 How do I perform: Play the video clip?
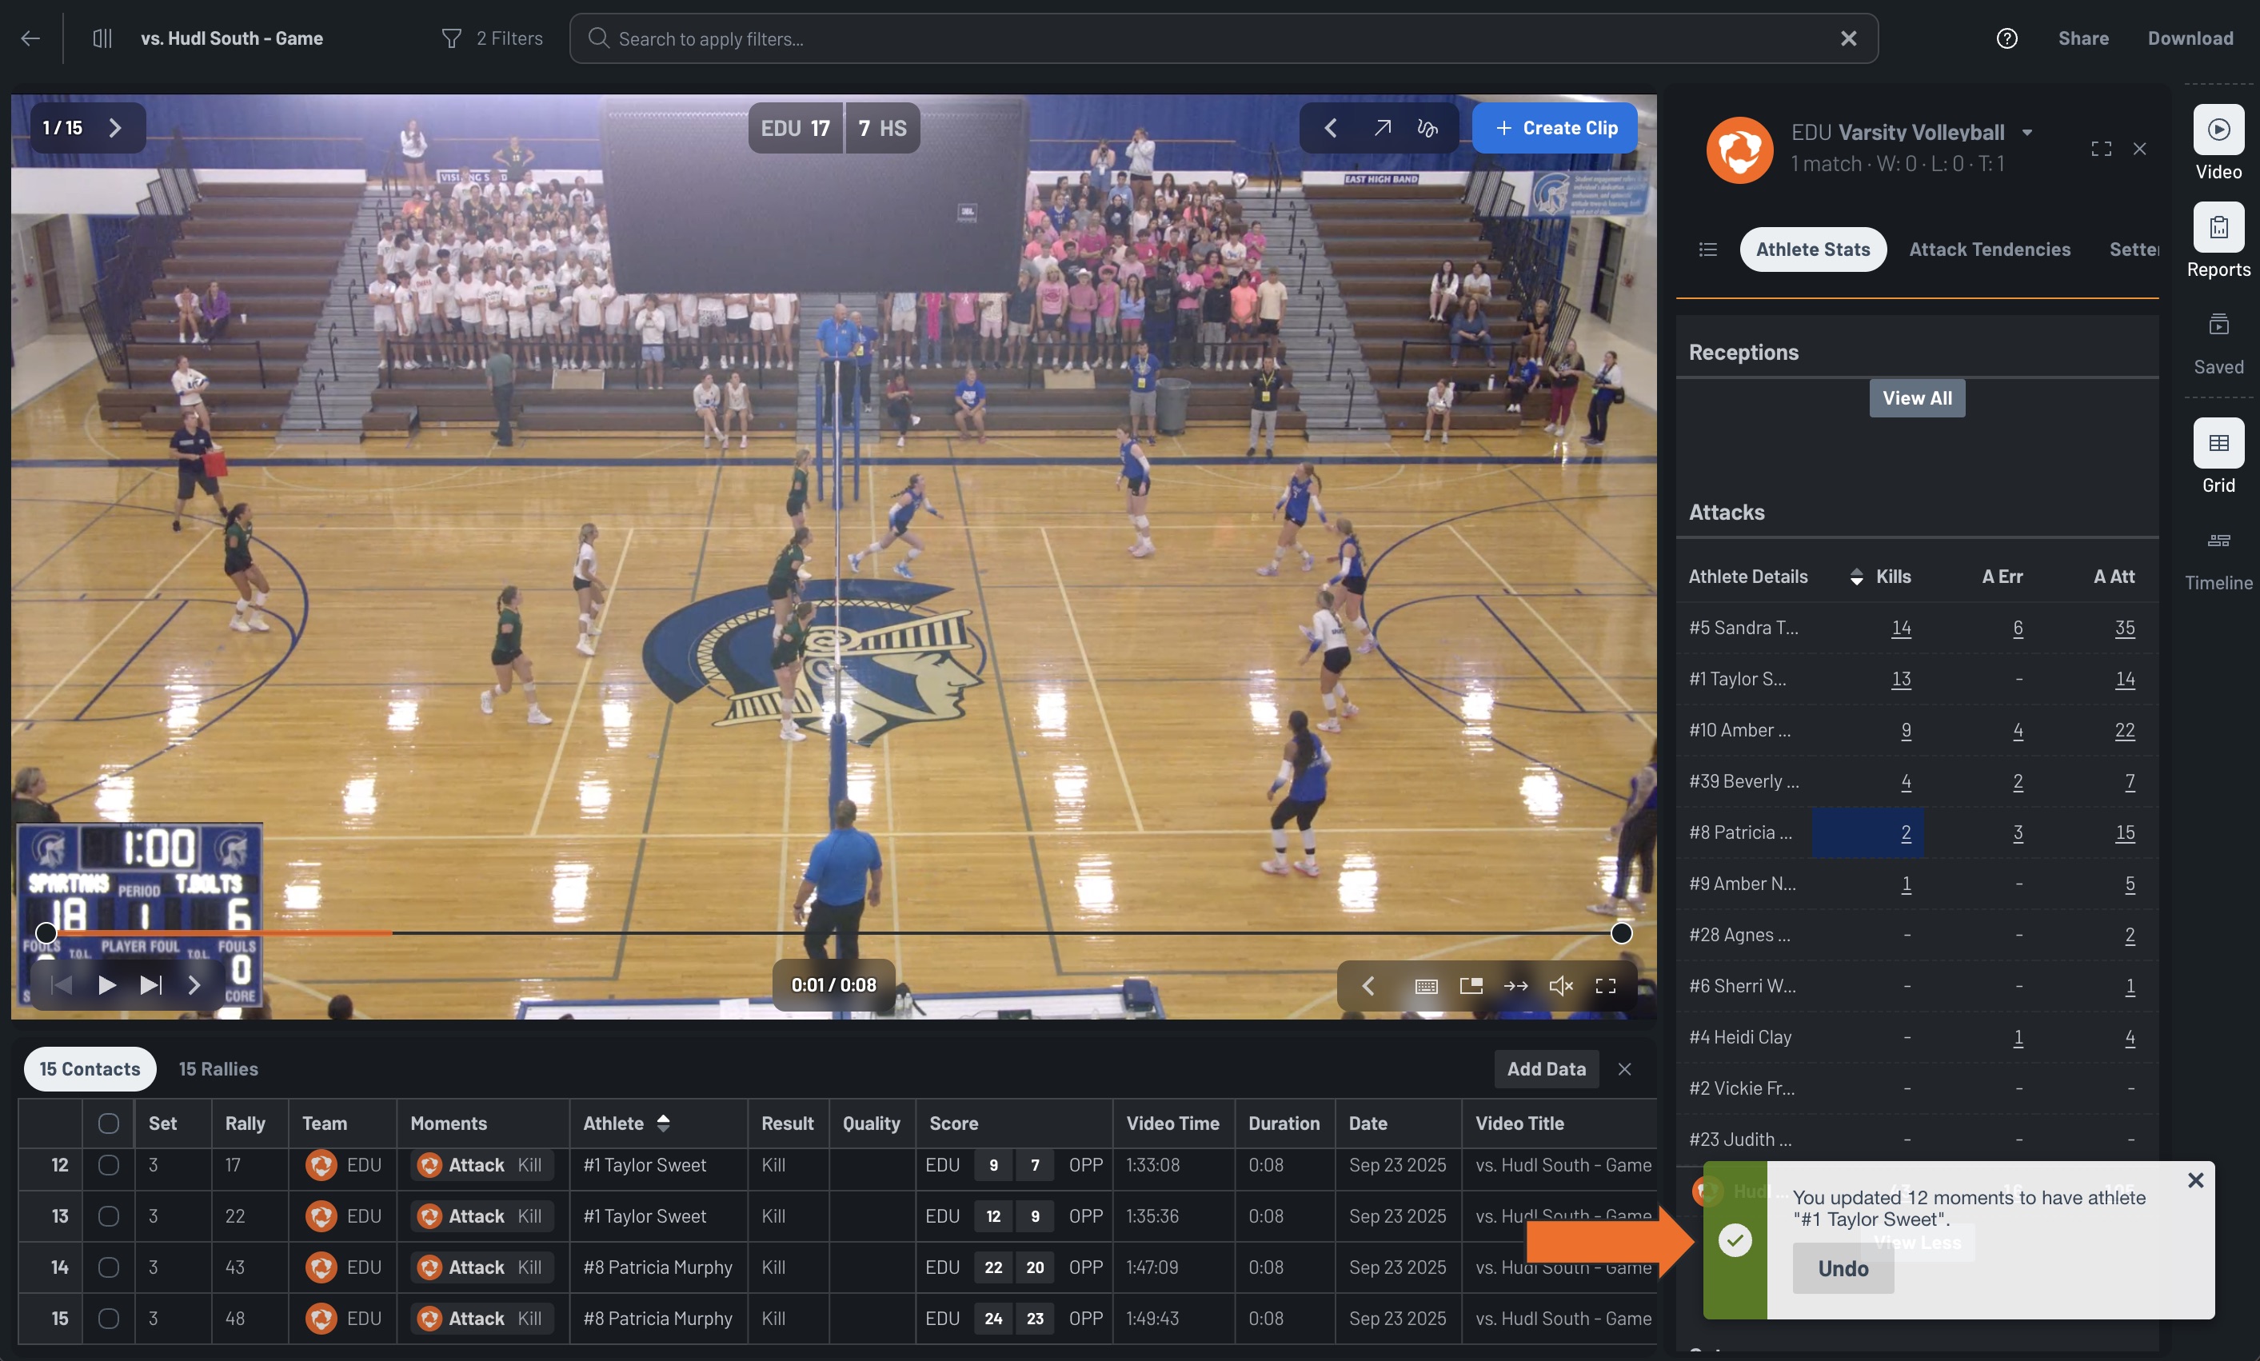click(106, 985)
